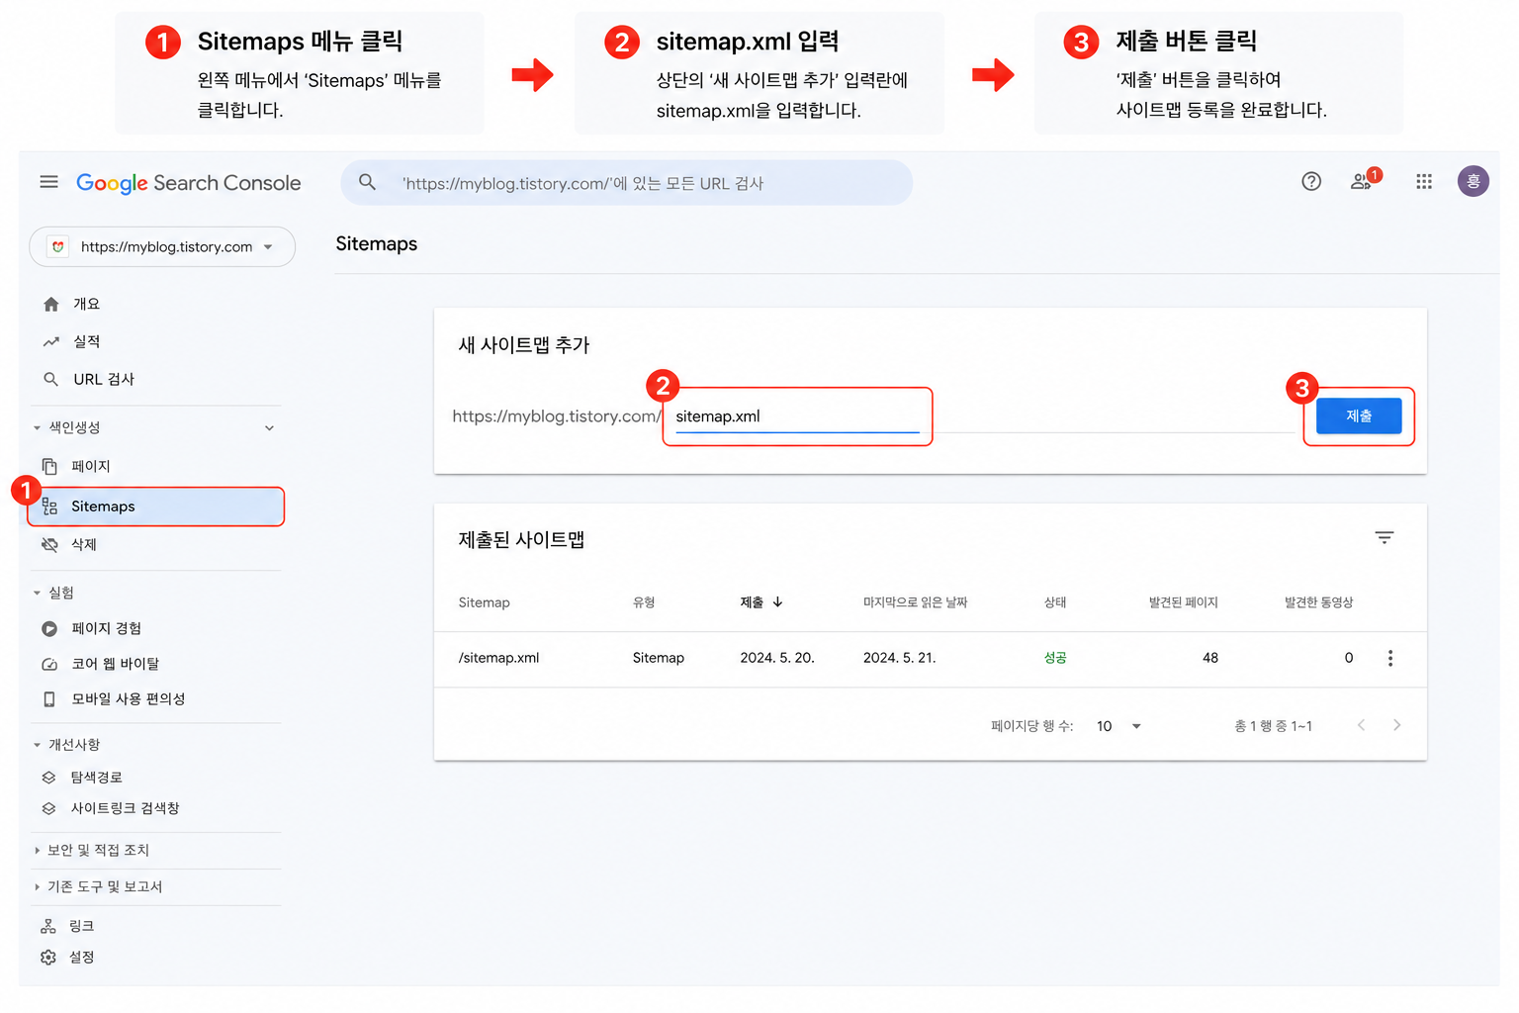The image size is (1519, 1013).
Task: Open the 코어 웹 바이탈 report
Action: pyautogui.click(x=116, y=665)
